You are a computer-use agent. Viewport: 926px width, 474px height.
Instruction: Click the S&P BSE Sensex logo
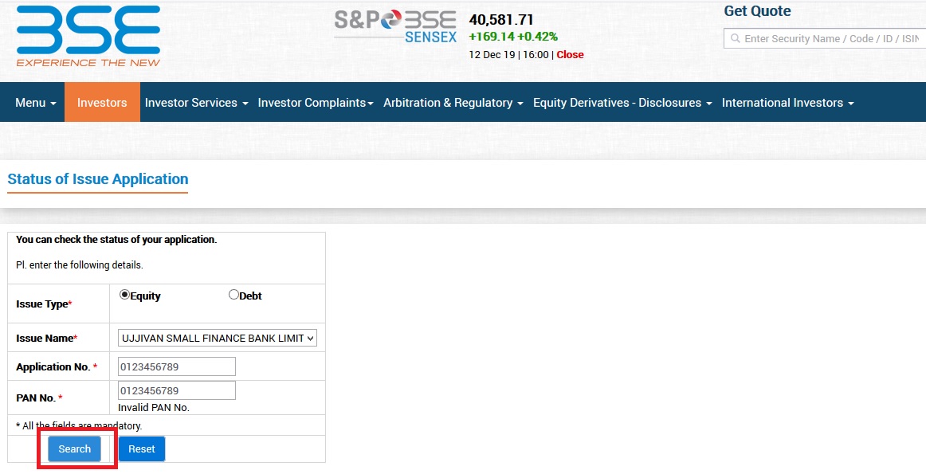coord(396,26)
